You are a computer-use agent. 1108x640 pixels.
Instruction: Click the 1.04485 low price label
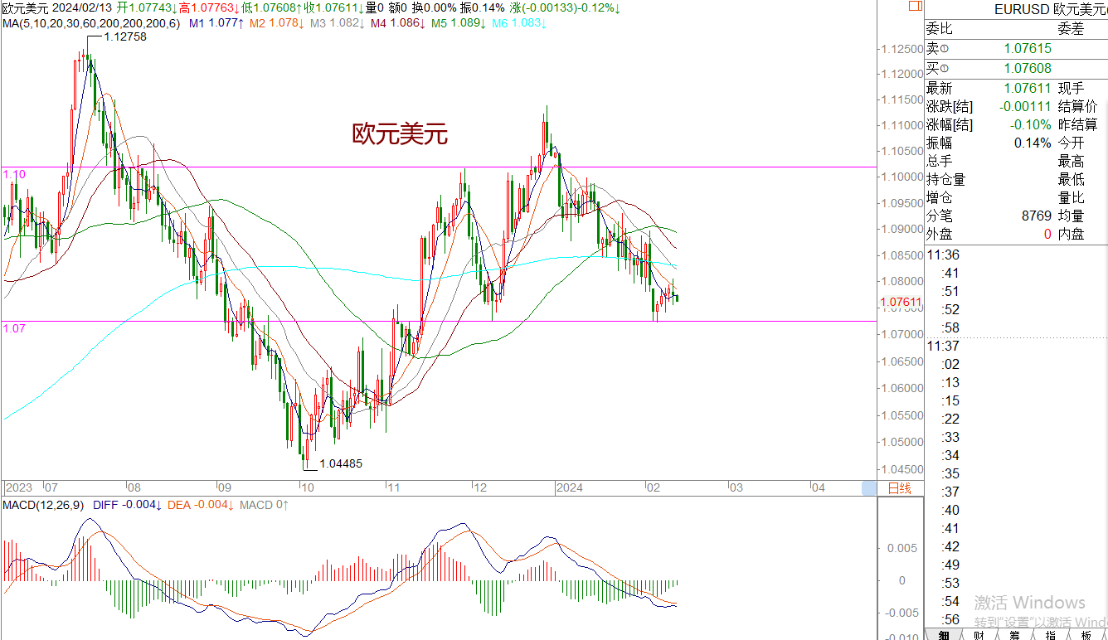click(x=341, y=464)
